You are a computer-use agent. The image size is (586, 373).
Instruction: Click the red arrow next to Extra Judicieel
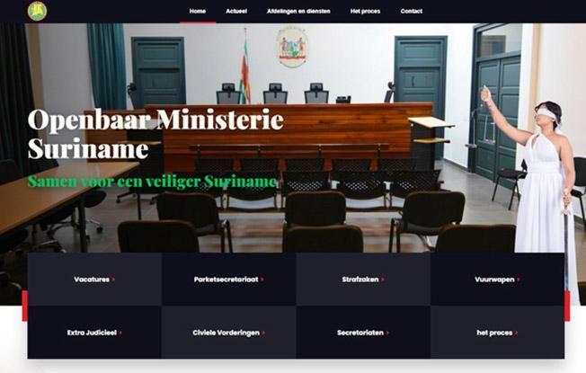click(120, 333)
